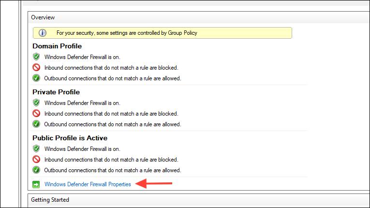Viewport: 370px width, 208px height.
Task: Click Public Profile inbound connections blocked text
Action: click(x=111, y=160)
